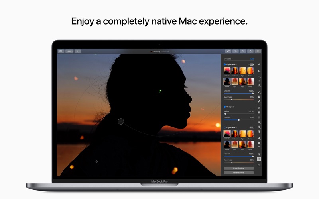Click the 50% Intensity value
The height and width of the screenshot is (199, 319).
point(252,117)
